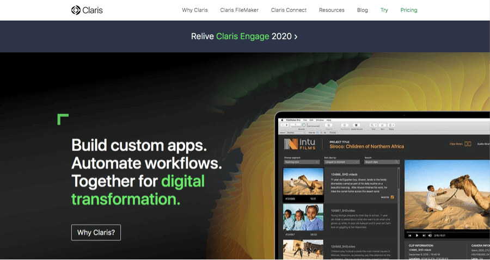
Task: Go to previous record with left arrow
Action: coord(283,125)
